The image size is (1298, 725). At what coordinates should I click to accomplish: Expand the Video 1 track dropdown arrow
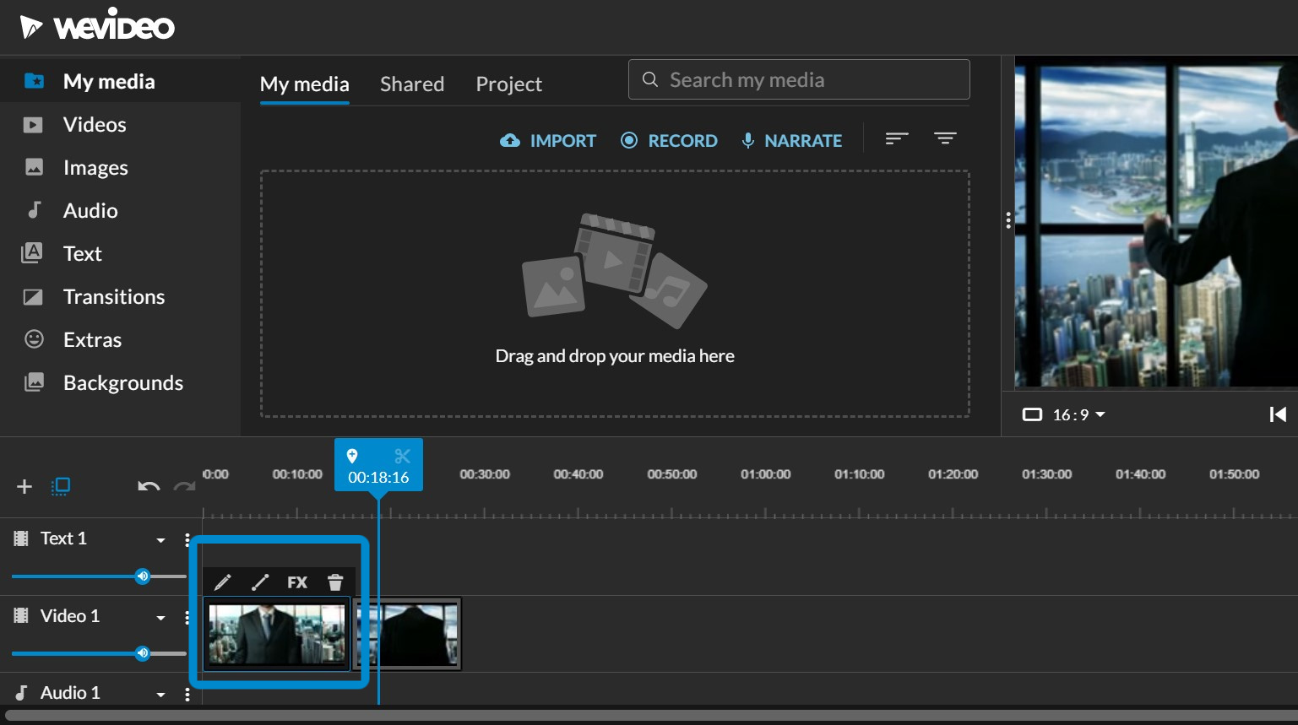(x=160, y=618)
